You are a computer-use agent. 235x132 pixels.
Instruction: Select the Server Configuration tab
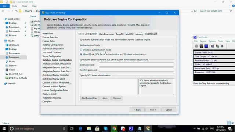point(88,34)
